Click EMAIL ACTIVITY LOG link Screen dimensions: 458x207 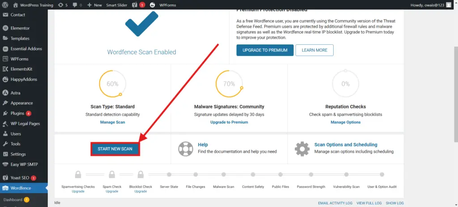(335, 203)
